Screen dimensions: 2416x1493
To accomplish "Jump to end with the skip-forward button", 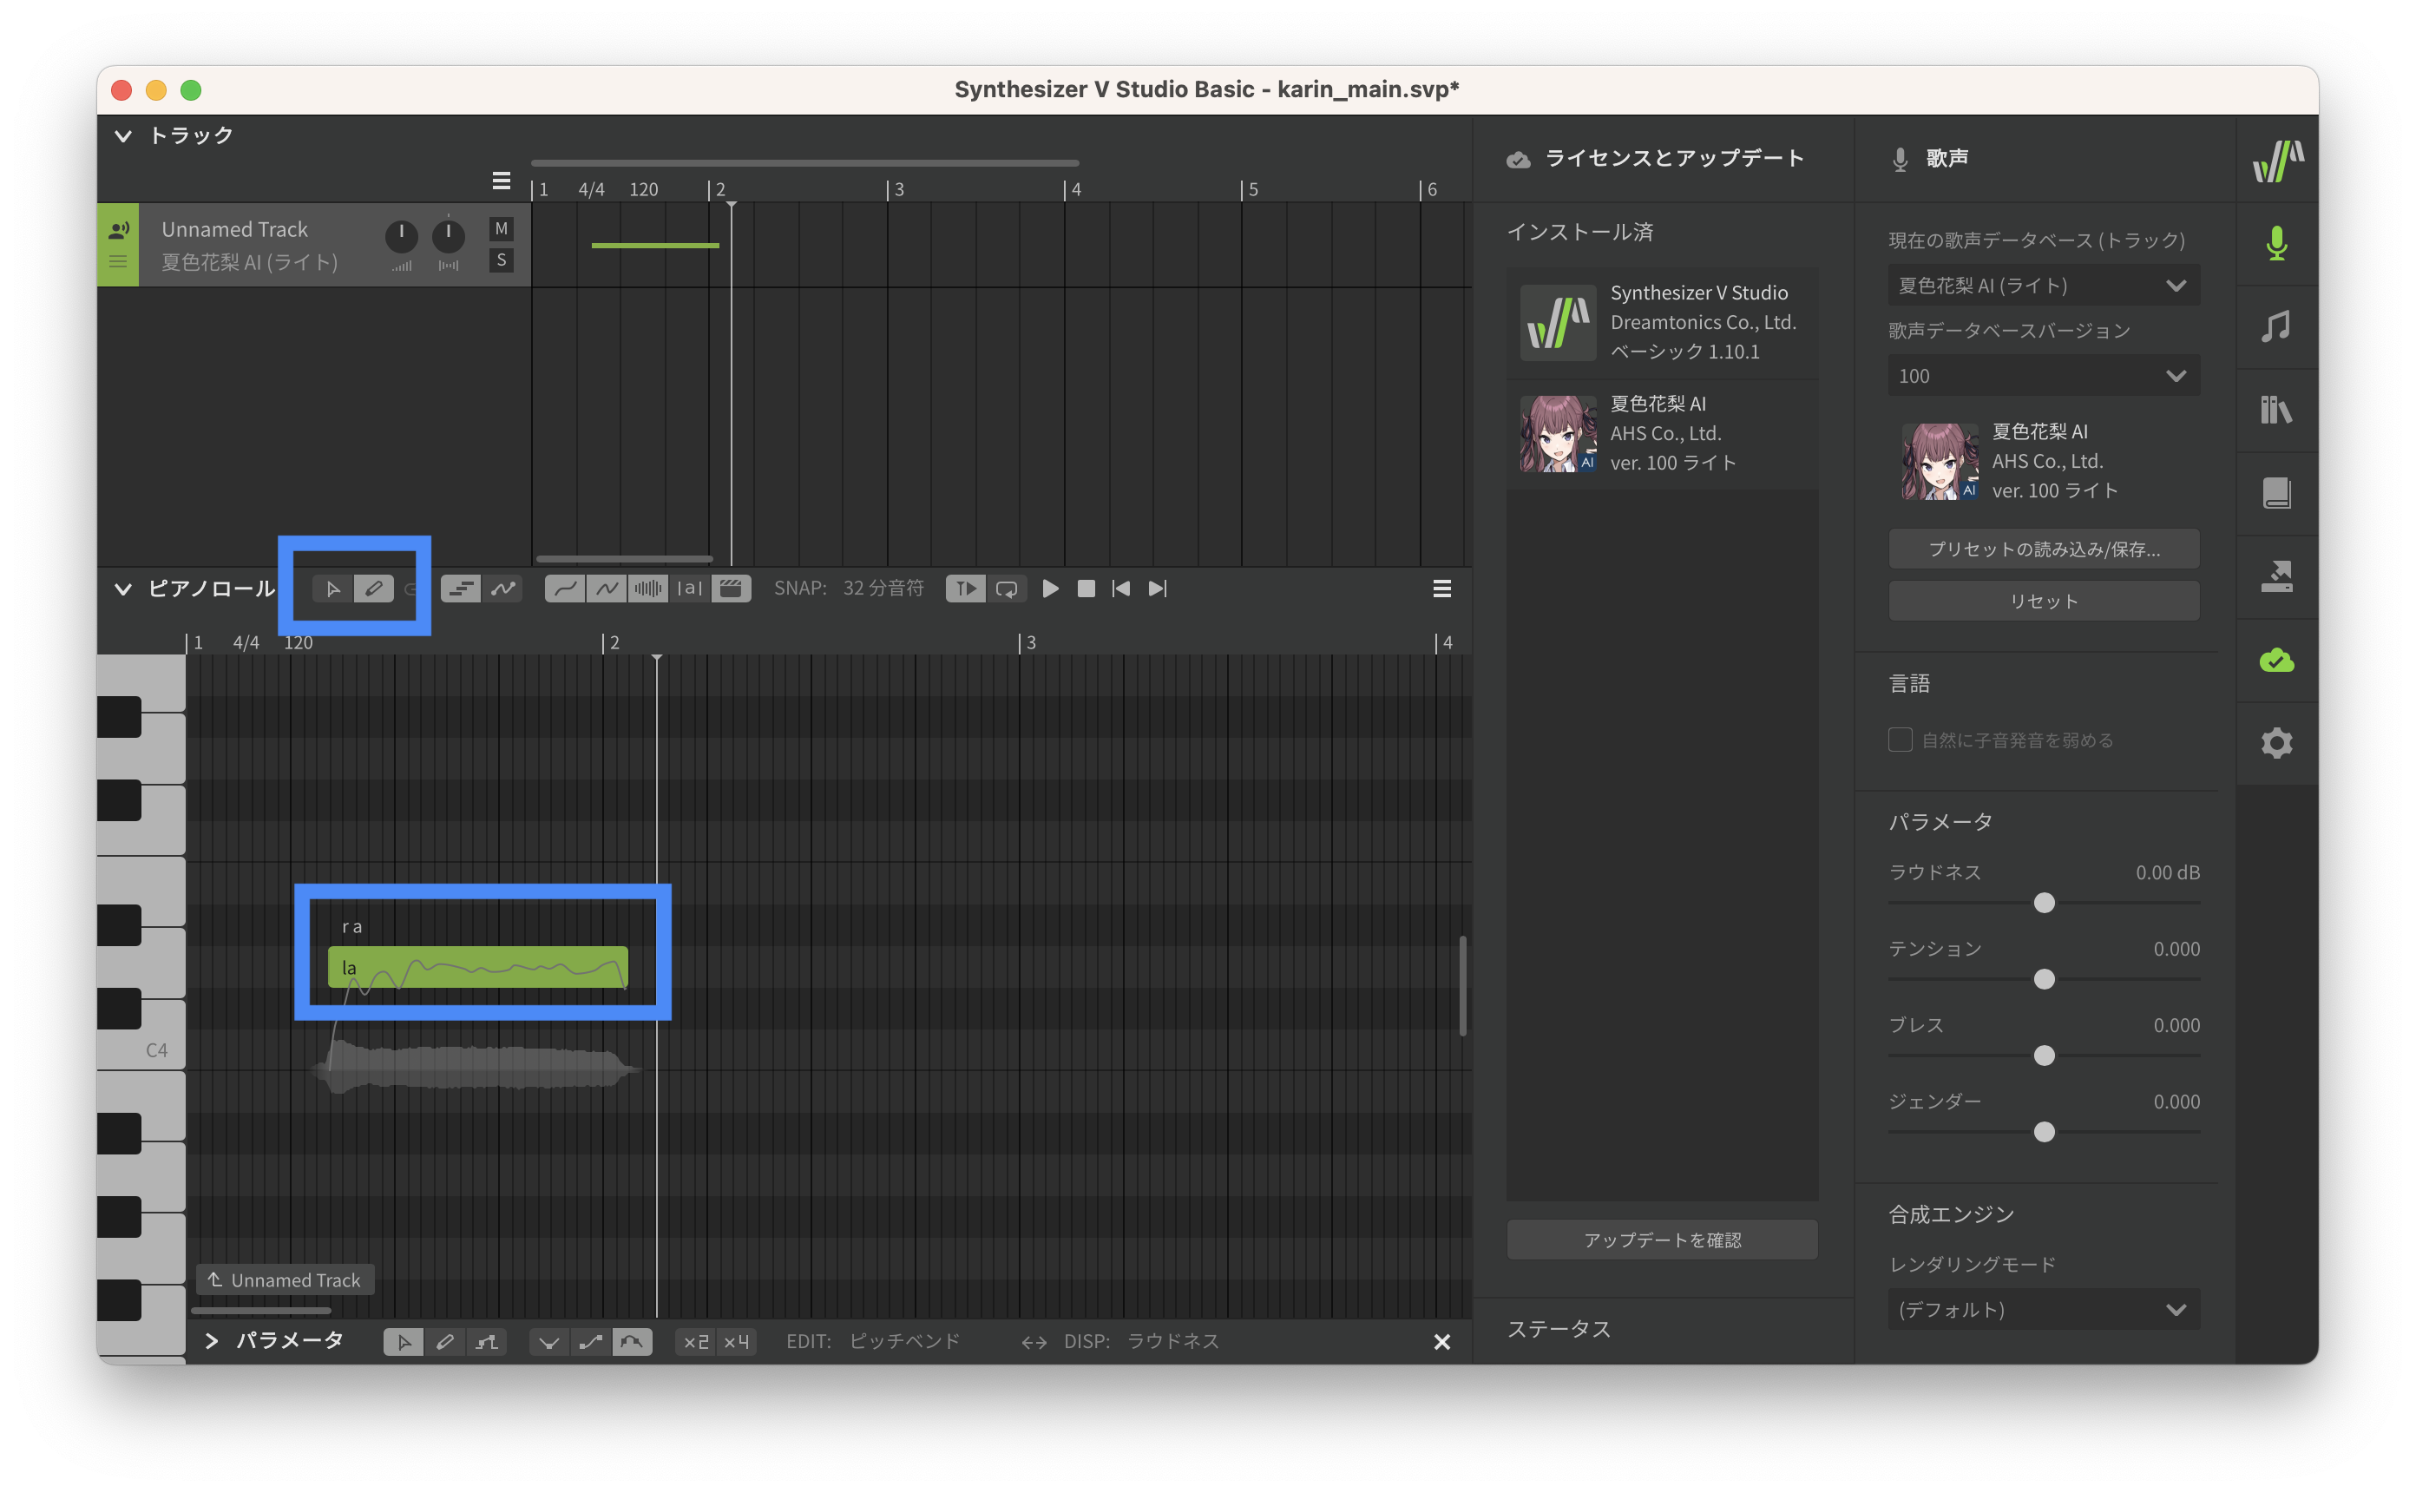I will point(1157,589).
